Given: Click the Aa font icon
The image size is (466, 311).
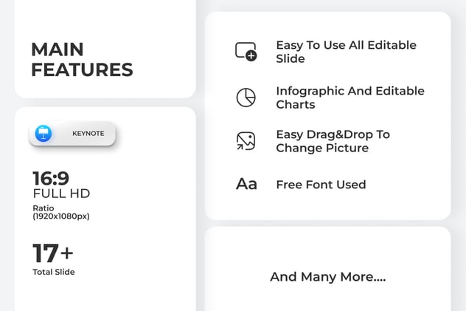Looking at the screenshot, I should coord(246,185).
